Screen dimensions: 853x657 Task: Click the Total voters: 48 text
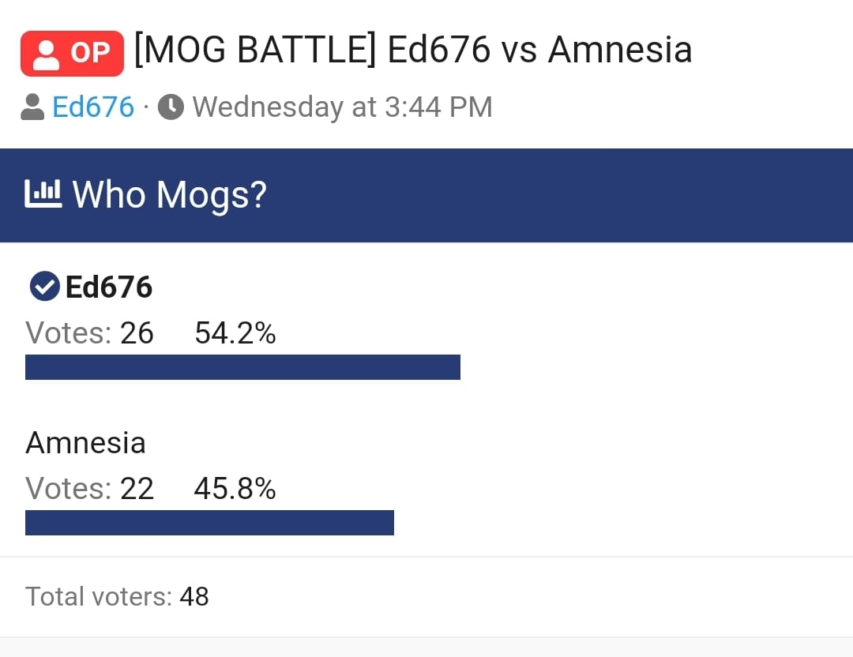pyautogui.click(x=117, y=596)
